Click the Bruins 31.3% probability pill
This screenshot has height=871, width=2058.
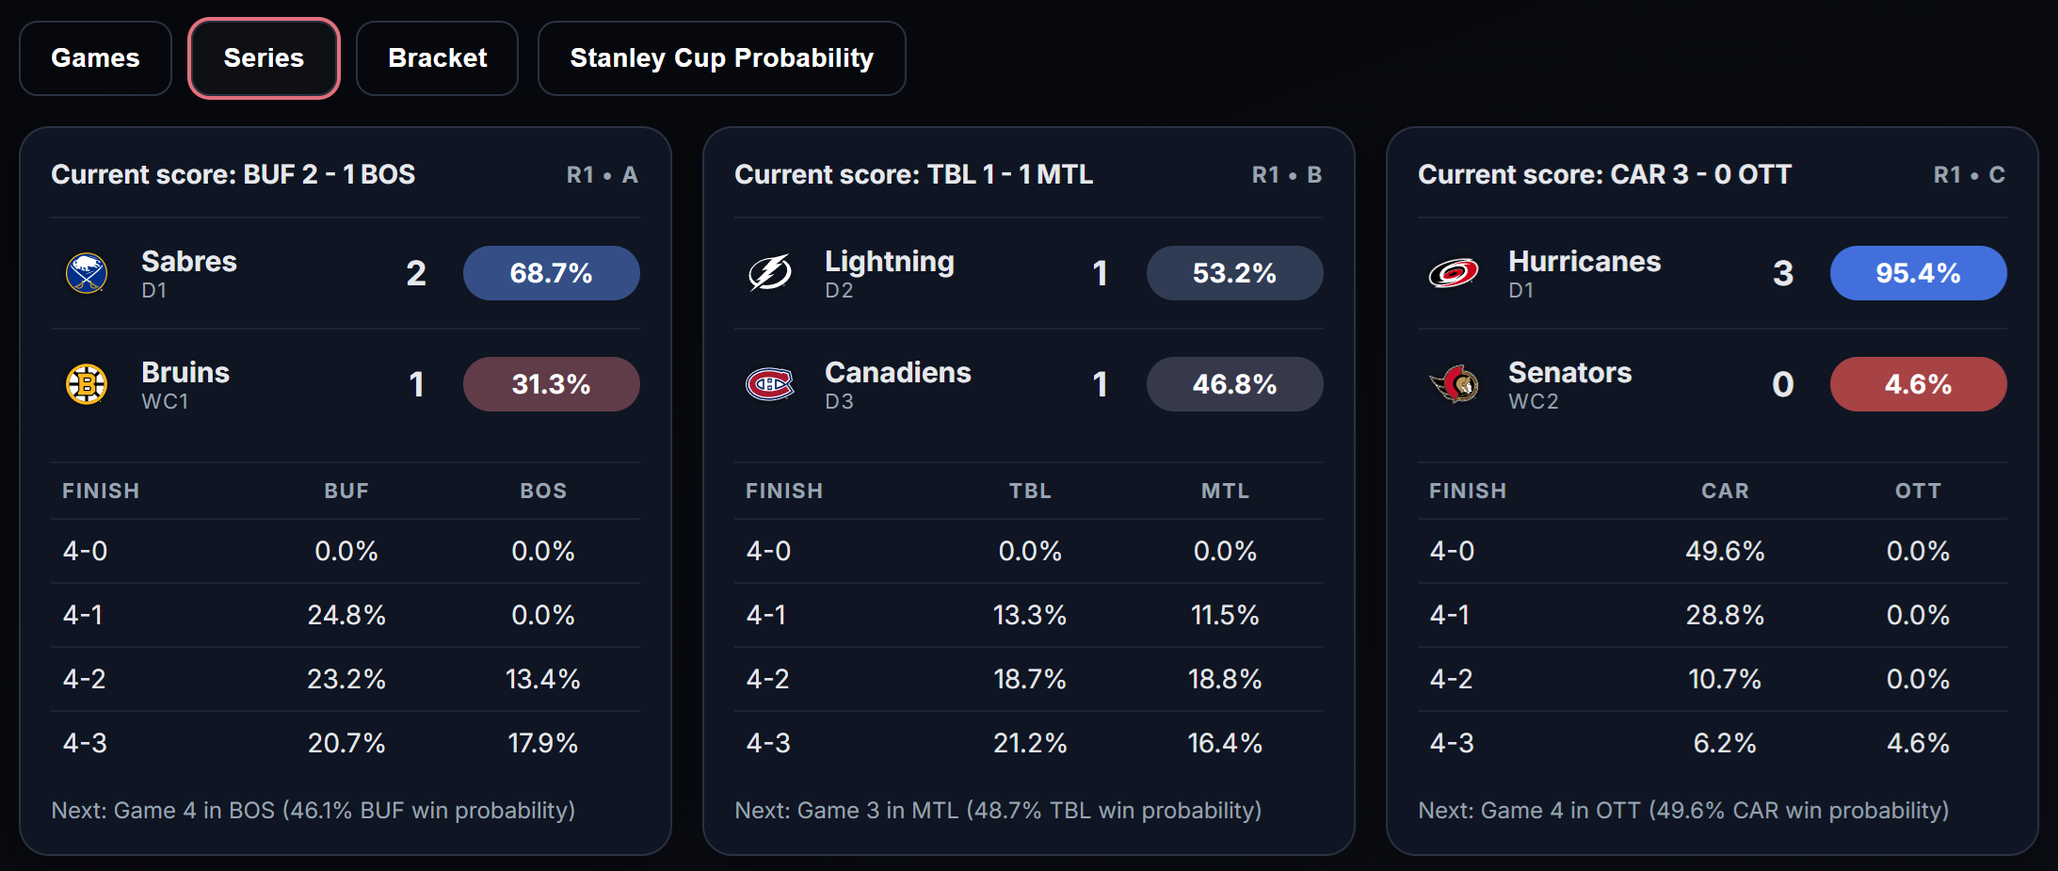click(551, 384)
